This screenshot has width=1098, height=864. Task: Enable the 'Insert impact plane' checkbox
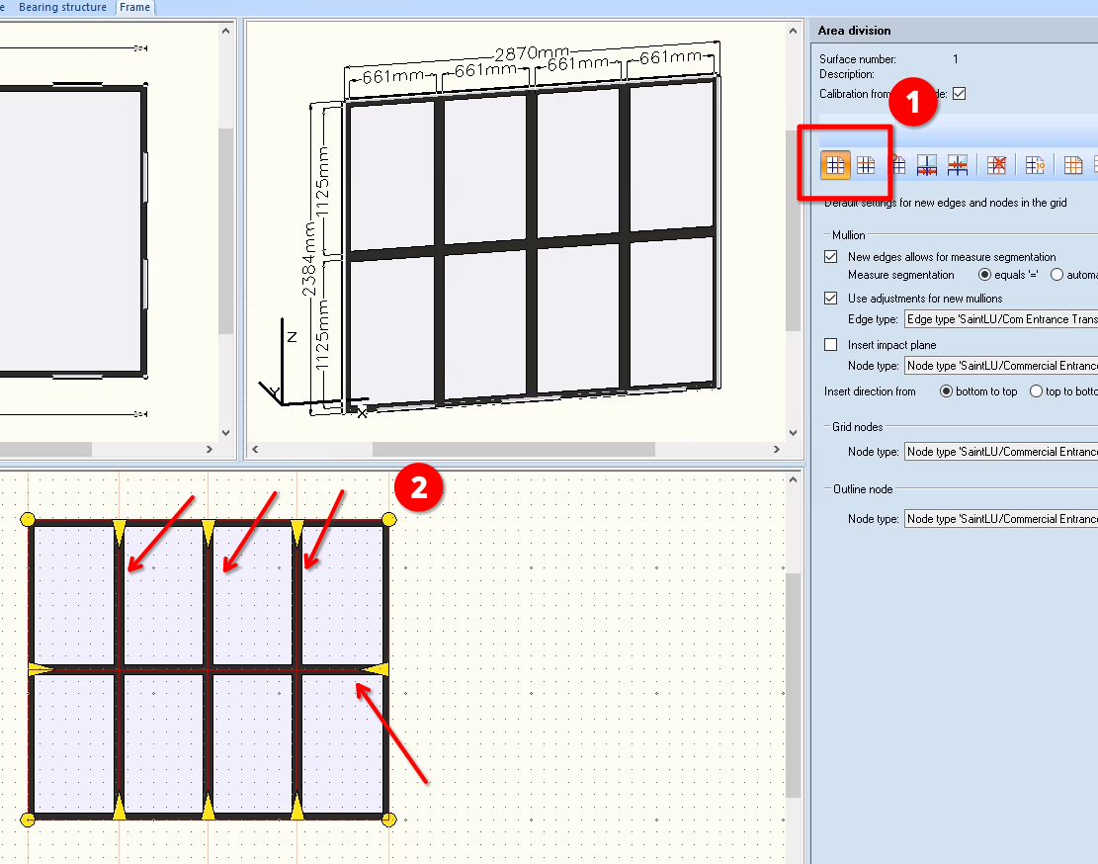coord(831,345)
